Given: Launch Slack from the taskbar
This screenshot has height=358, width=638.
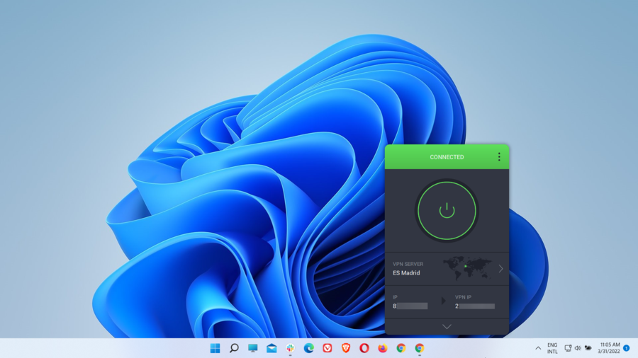Looking at the screenshot, I should pyautogui.click(x=290, y=348).
